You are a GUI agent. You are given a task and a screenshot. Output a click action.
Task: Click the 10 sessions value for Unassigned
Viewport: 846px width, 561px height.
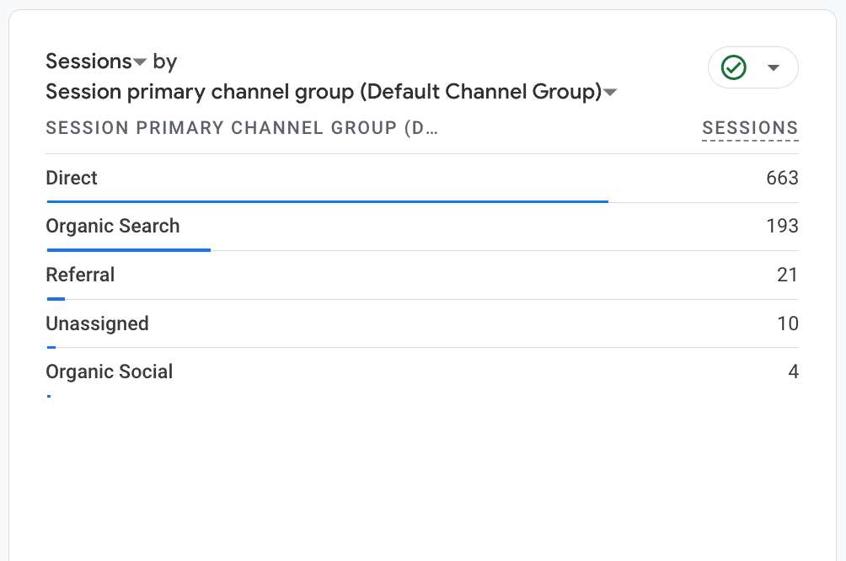(787, 323)
